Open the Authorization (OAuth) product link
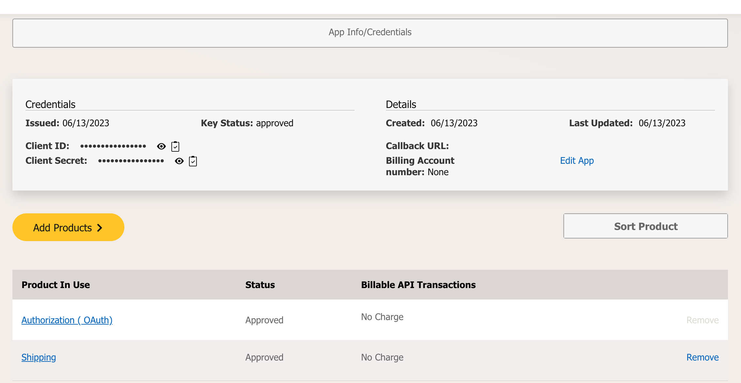The height and width of the screenshot is (383, 741). pyautogui.click(x=67, y=320)
